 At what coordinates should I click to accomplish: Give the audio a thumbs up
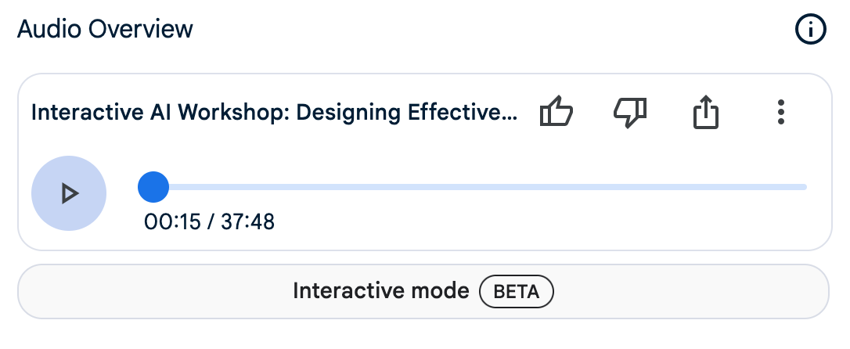(556, 112)
